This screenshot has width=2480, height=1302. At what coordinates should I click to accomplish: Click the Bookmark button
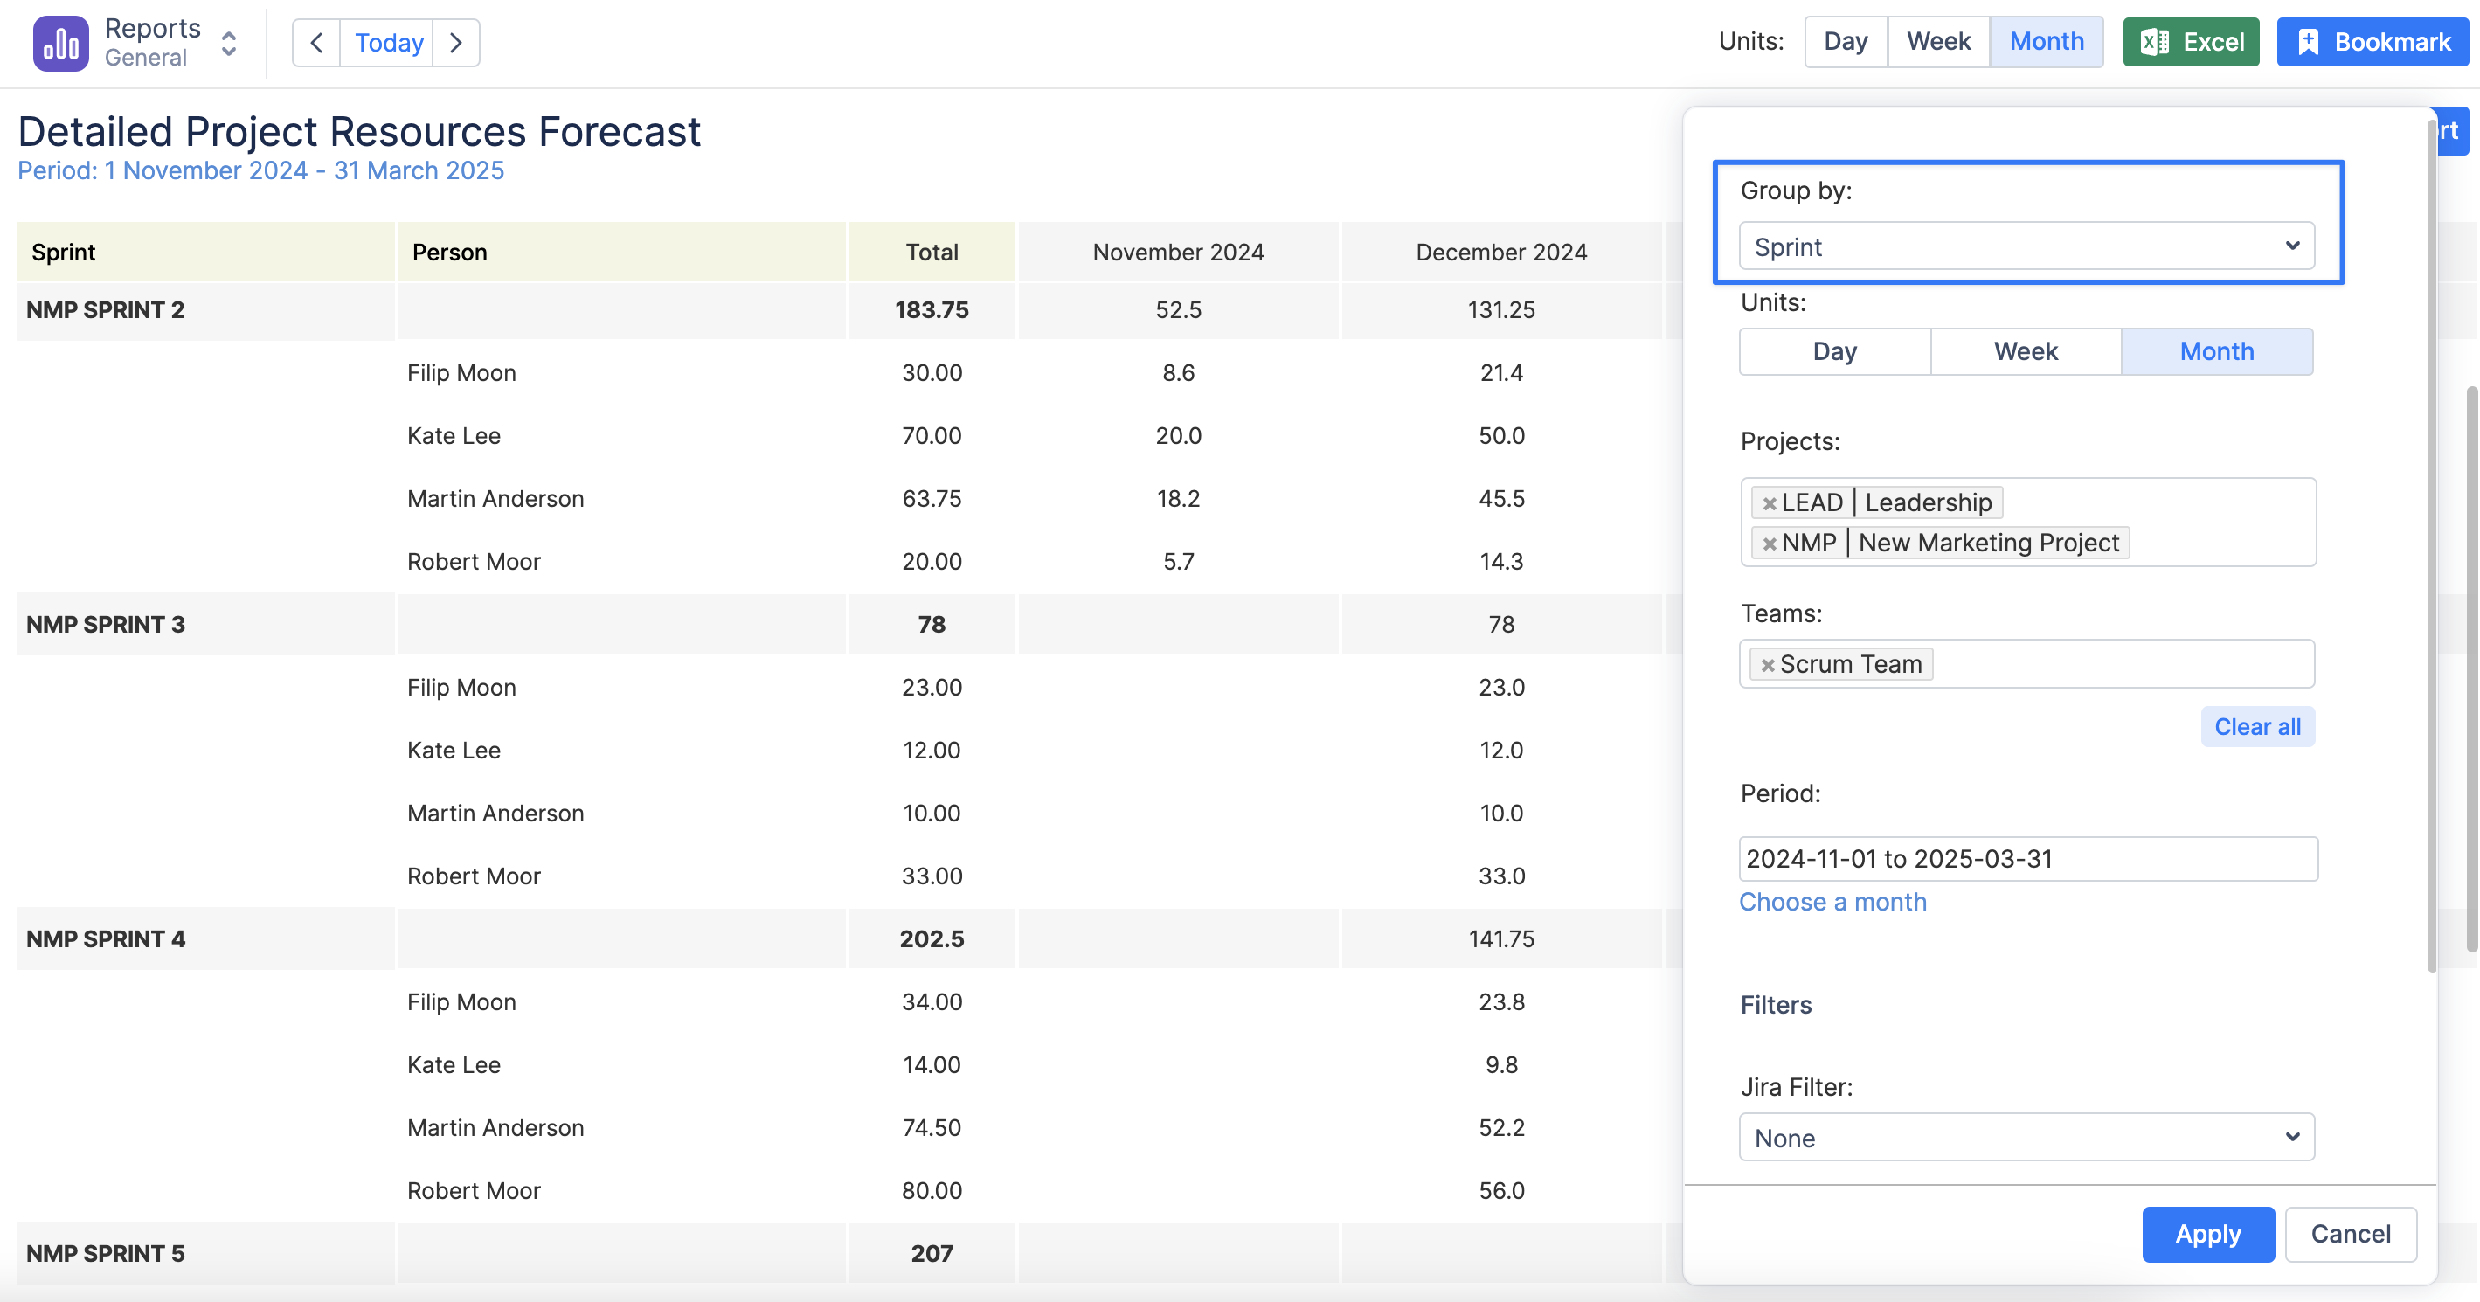click(x=2373, y=42)
